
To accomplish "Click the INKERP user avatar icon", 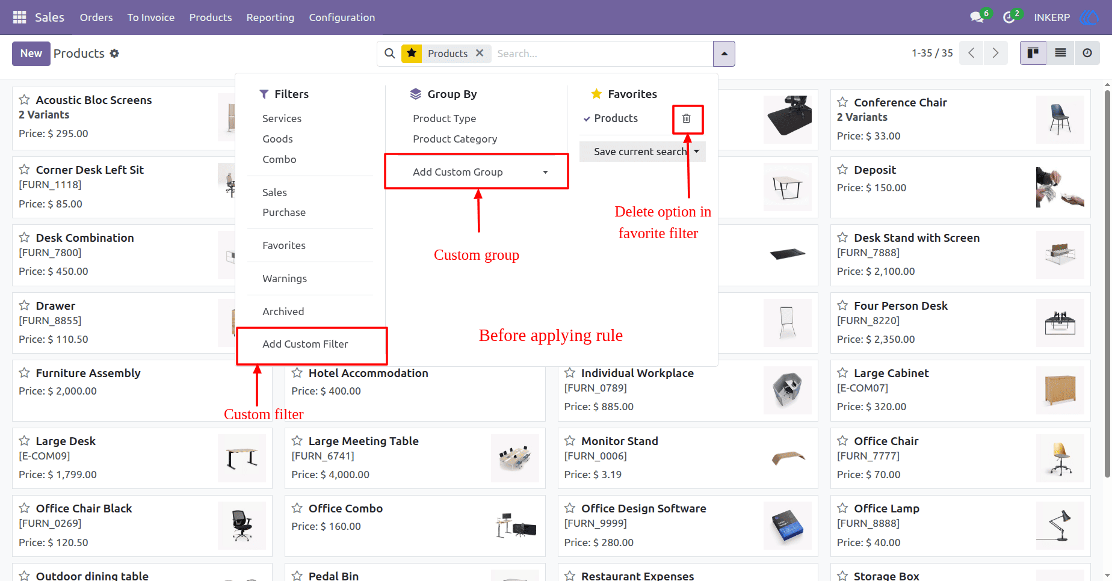I will point(1089,17).
